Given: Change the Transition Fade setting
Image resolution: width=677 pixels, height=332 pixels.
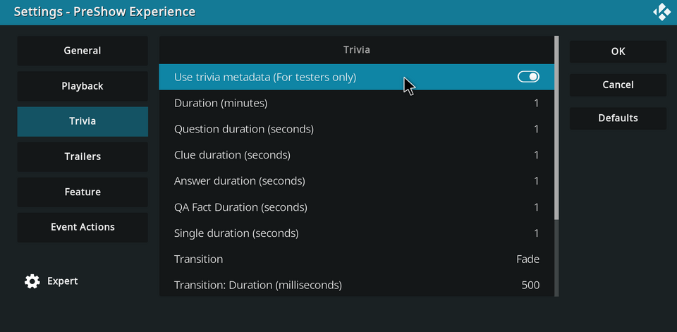Looking at the screenshot, I should coord(356,259).
